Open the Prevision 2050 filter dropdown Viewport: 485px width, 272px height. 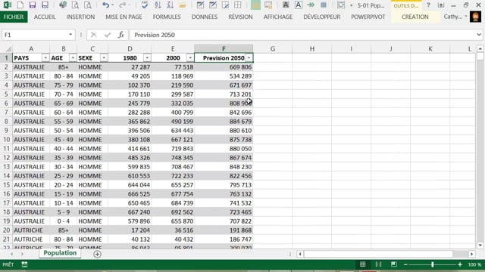[x=249, y=58]
